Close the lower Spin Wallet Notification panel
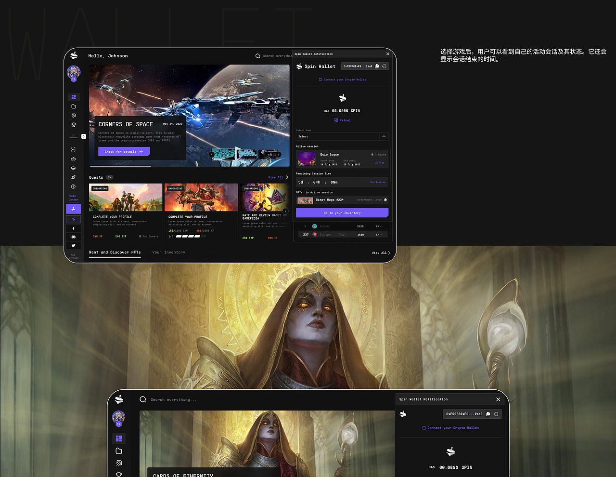616x477 pixels. click(x=498, y=399)
